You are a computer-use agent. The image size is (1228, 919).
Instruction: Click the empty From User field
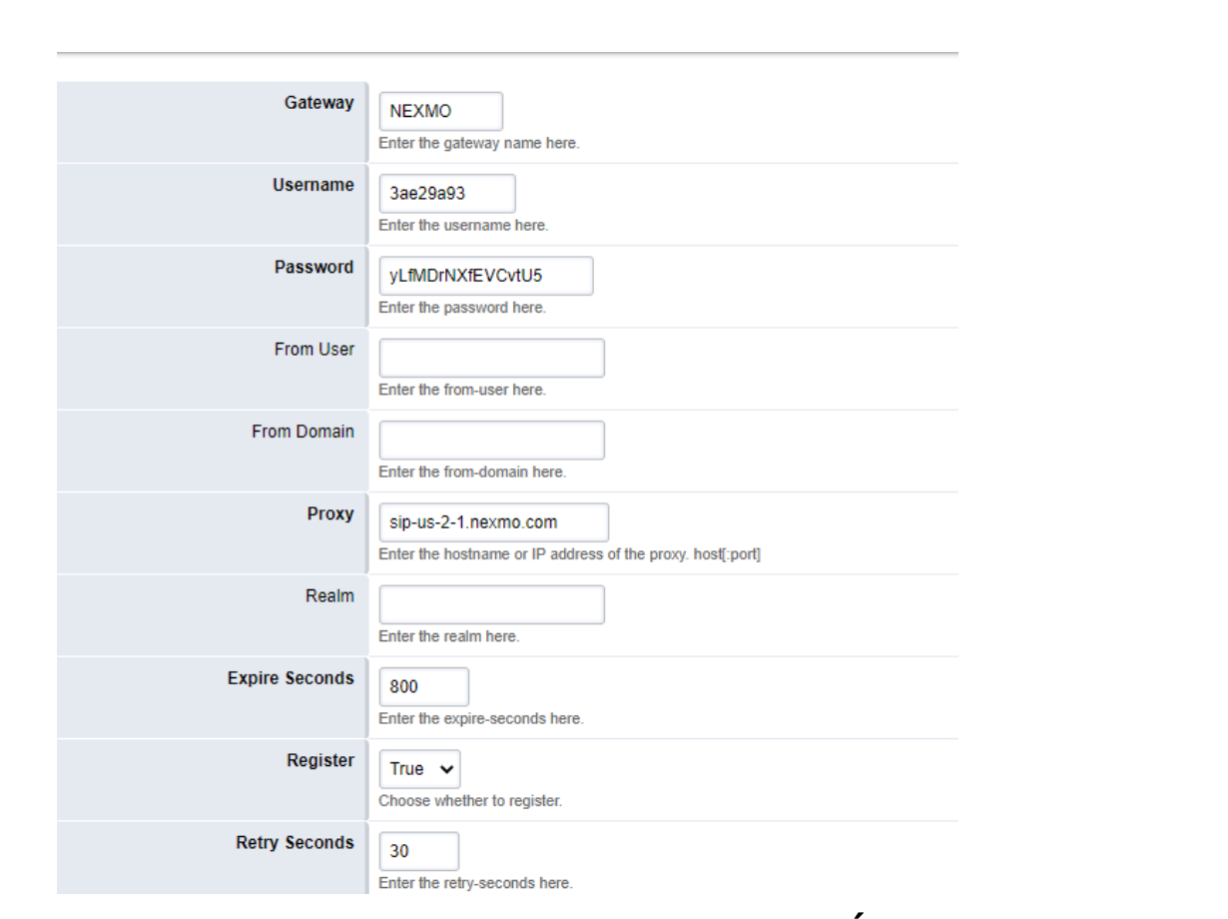click(x=491, y=358)
